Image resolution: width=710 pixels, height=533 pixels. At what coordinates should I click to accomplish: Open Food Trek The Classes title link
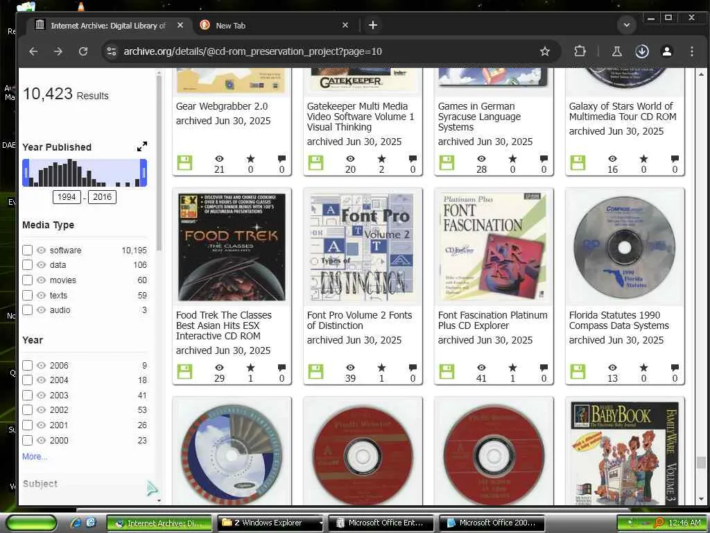click(224, 325)
